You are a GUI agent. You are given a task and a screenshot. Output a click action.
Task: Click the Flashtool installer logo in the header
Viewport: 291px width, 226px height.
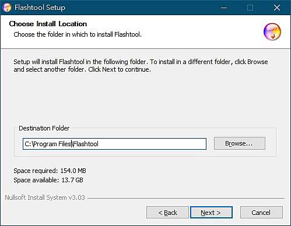click(272, 31)
